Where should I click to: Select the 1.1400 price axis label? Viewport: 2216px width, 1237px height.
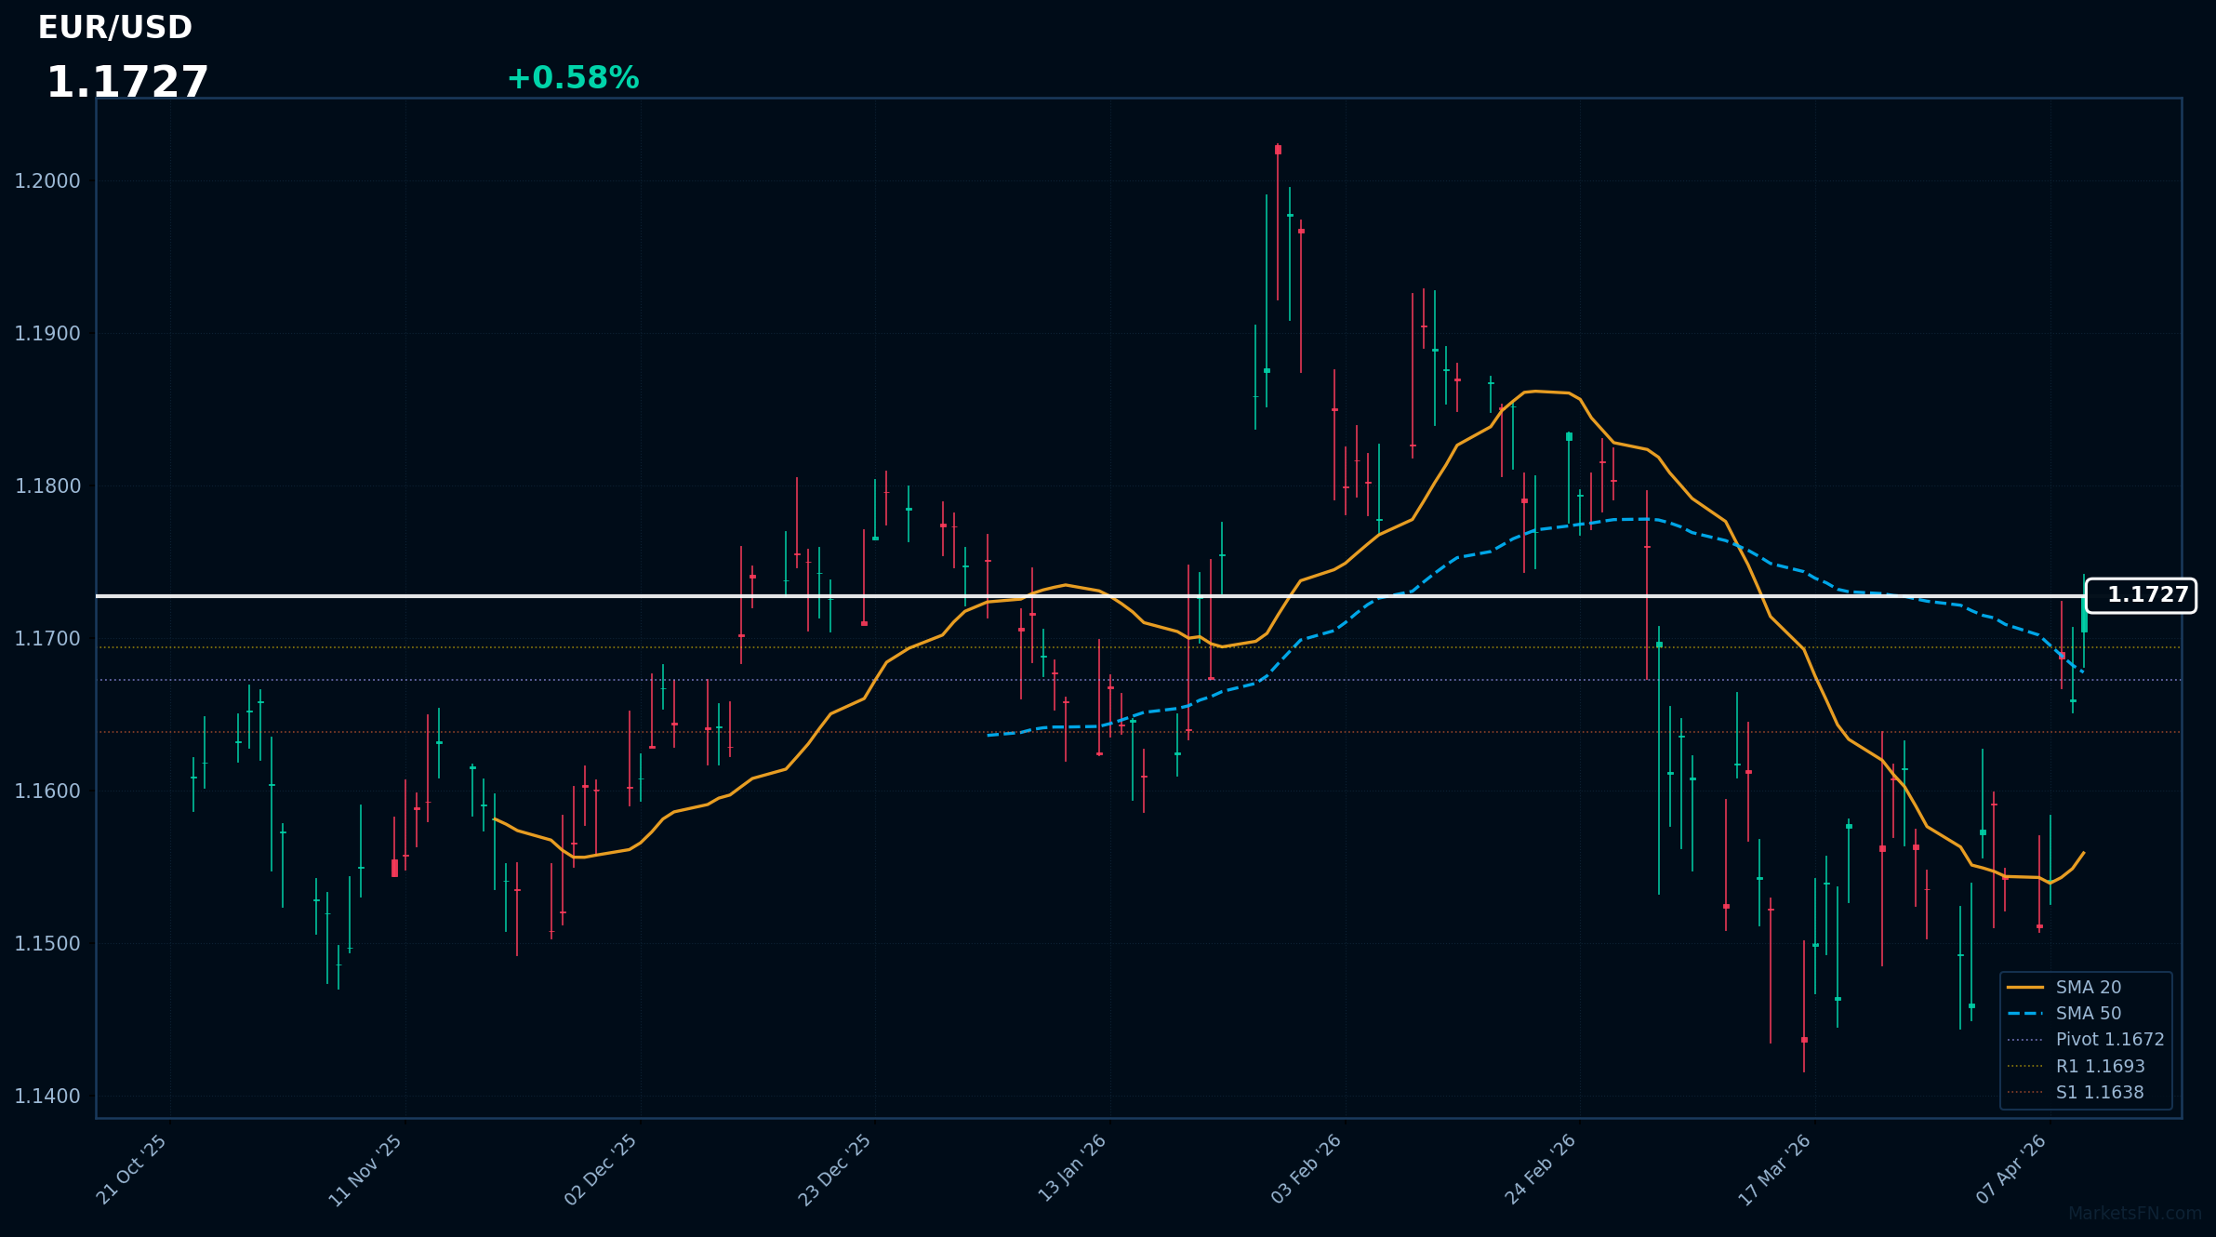click(47, 1097)
